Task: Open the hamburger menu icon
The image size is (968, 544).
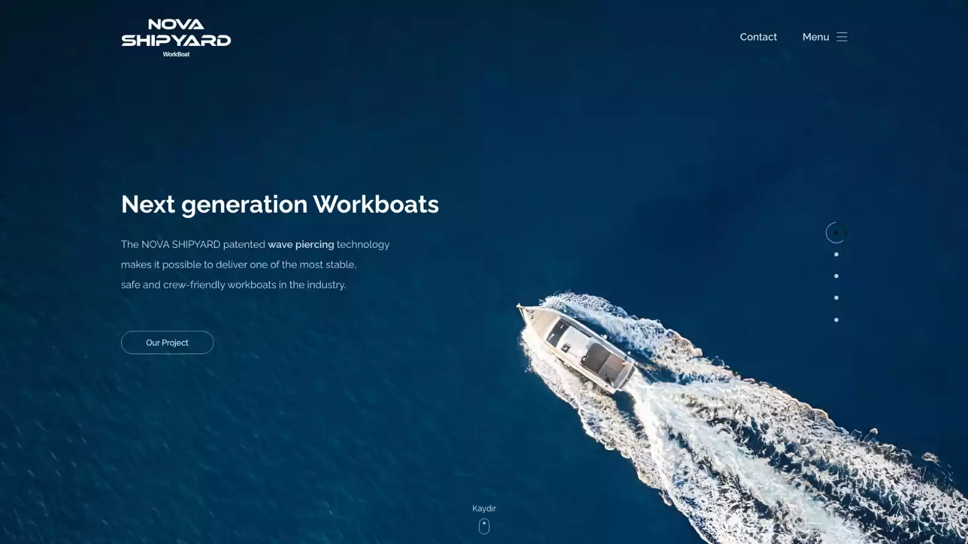Action: [842, 37]
